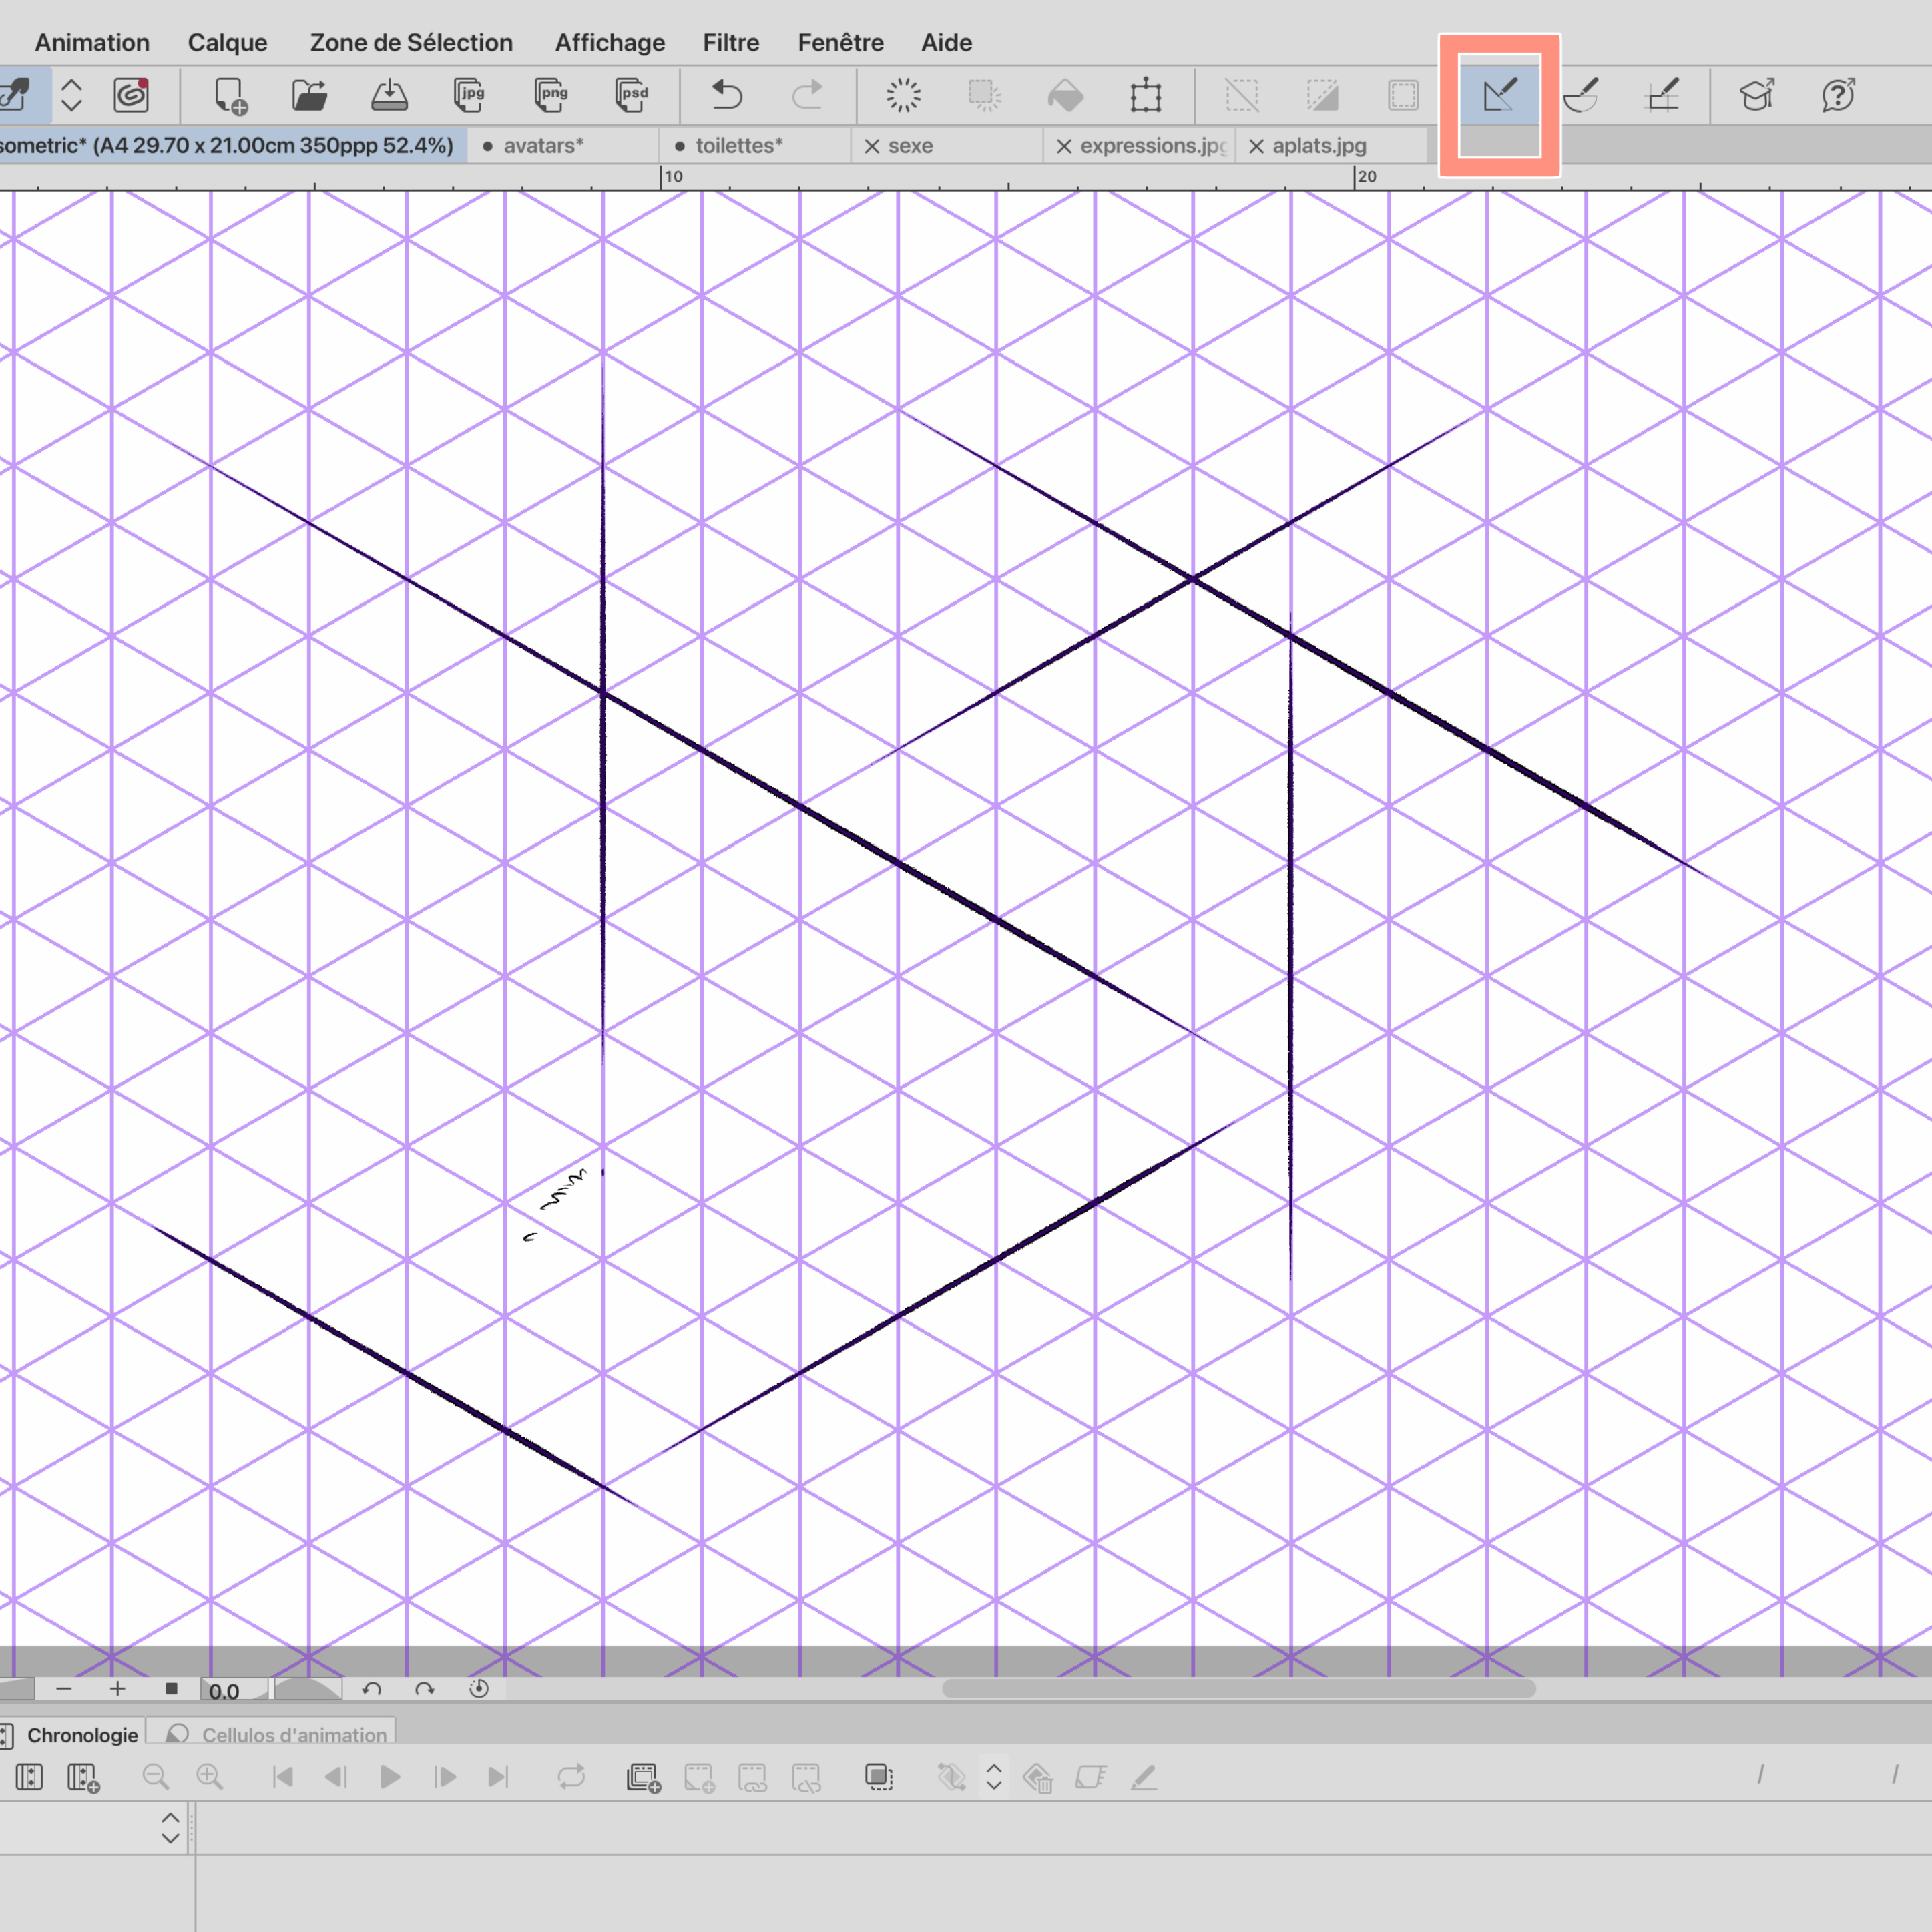The image size is (1932, 1932).
Task: Expand command bar up-down chevron near top-left
Action: tap(71, 96)
